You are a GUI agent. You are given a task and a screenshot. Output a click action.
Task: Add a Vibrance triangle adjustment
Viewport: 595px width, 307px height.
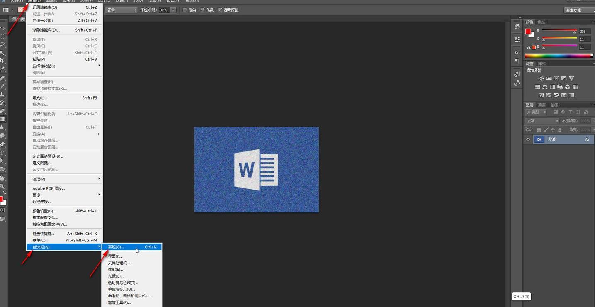coord(571,78)
